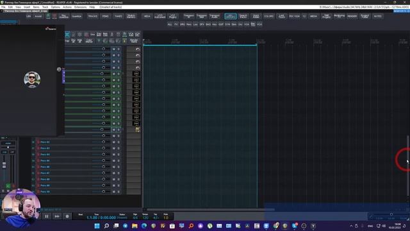Open the Windows Start menu
410x231 pixels.
click(x=97, y=226)
